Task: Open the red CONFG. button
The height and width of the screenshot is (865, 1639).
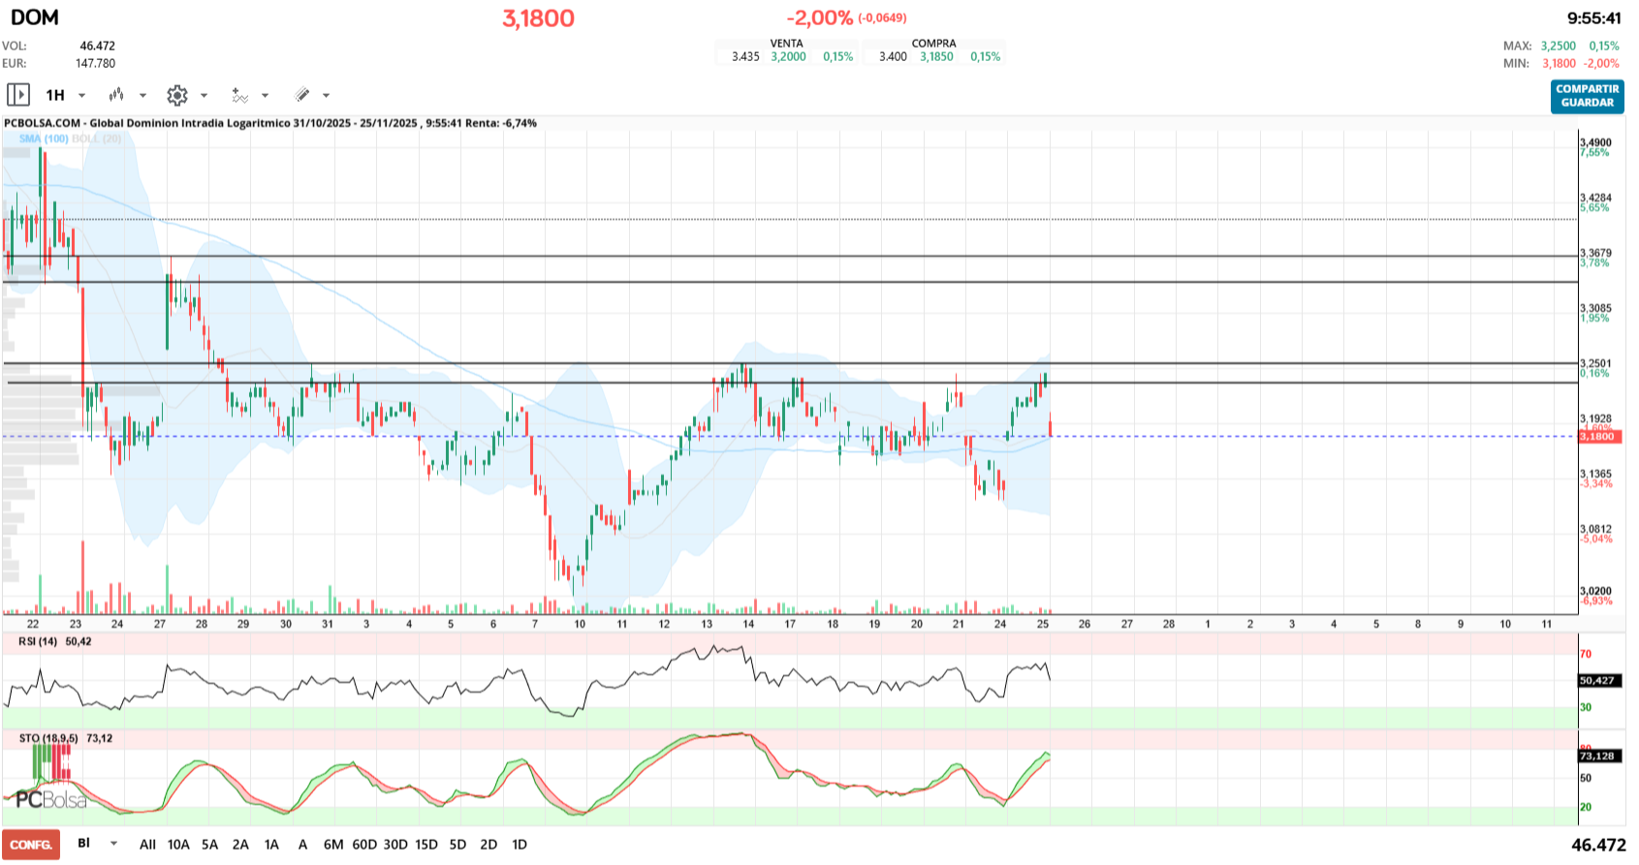Action: pyautogui.click(x=31, y=845)
